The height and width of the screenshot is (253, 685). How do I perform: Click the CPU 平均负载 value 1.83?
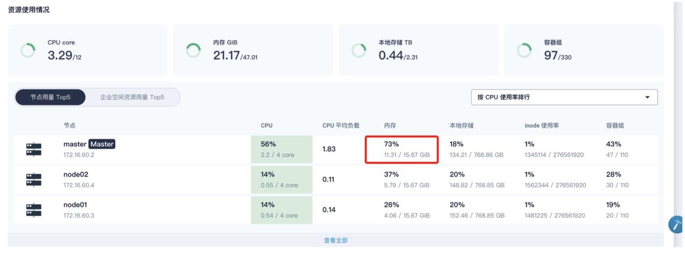(x=329, y=149)
